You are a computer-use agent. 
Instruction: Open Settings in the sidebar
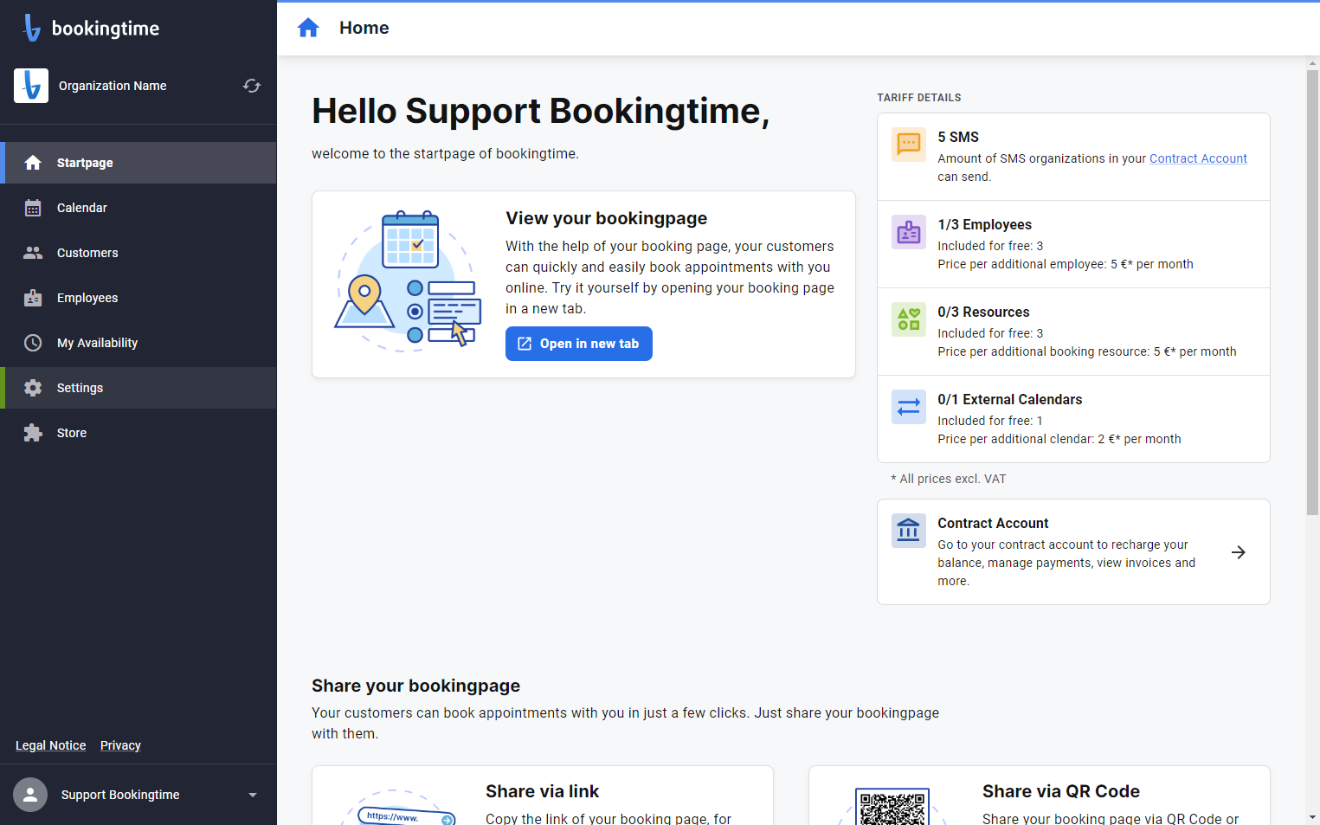[x=138, y=388]
